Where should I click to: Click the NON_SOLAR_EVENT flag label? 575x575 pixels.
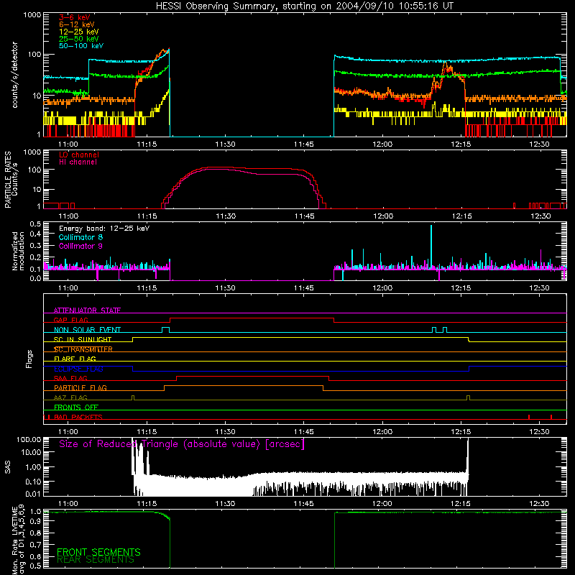pos(87,330)
